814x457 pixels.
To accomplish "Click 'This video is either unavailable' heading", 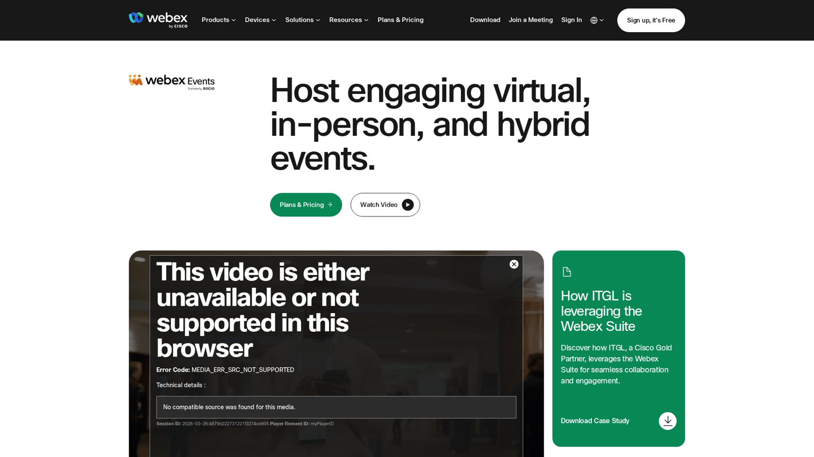I will click(263, 310).
